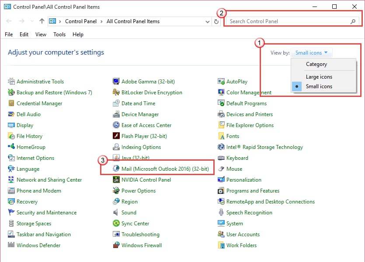Open the recent locations dropdown arrow
Image resolution: width=365 pixels, height=262 pixels.
32,21
